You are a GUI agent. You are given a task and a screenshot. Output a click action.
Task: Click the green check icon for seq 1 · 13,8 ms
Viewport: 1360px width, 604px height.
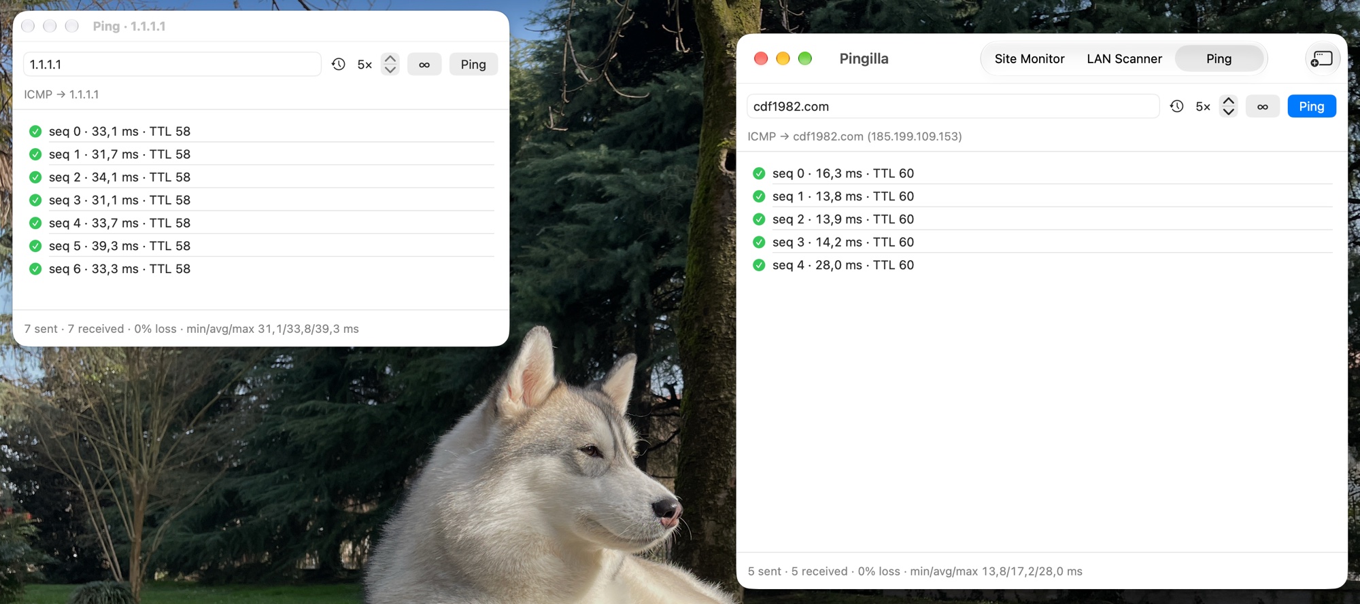coord(759,196)
